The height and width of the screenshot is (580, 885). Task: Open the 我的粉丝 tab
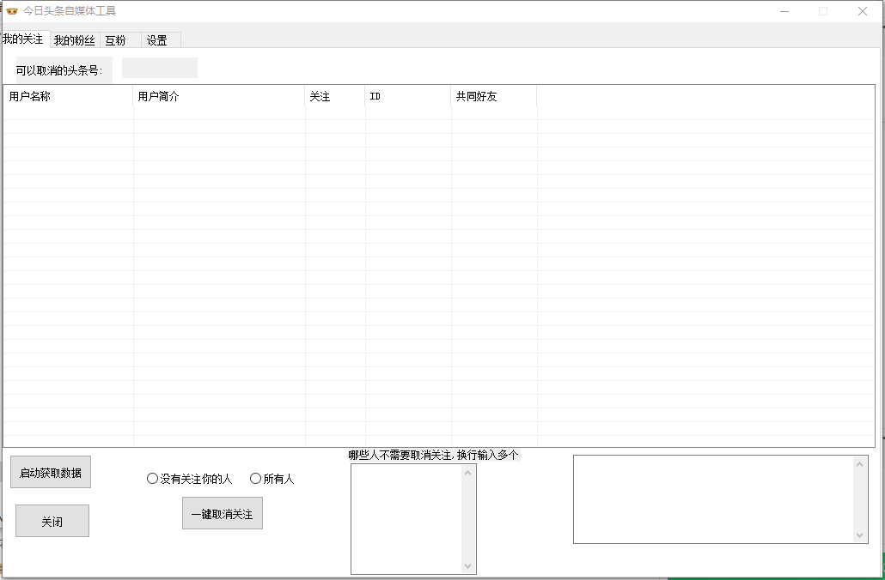[75, 40]
